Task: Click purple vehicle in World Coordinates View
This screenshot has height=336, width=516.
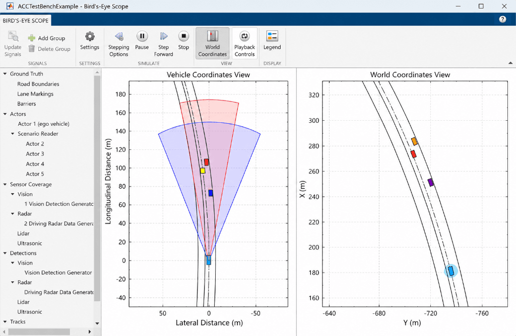Action: [431, 182]
